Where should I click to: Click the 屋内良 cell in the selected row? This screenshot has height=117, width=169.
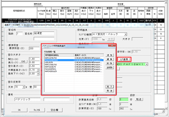click(148, 21)
